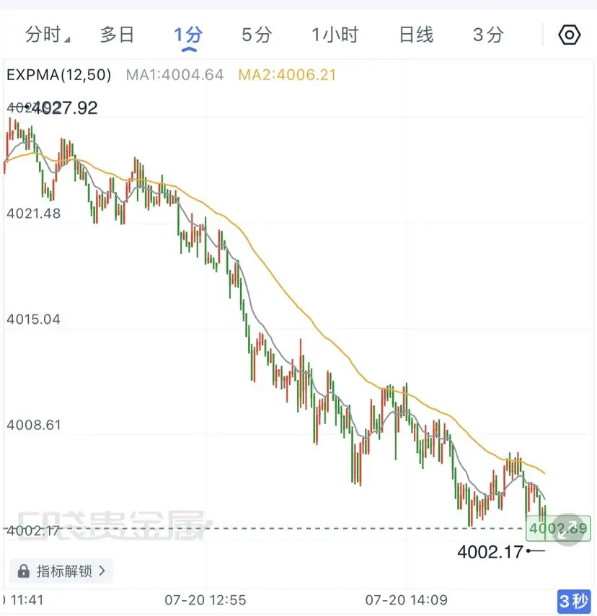Tap the 指标解锁 button
This screenshot has width=597, height=616.
(62, 571)
